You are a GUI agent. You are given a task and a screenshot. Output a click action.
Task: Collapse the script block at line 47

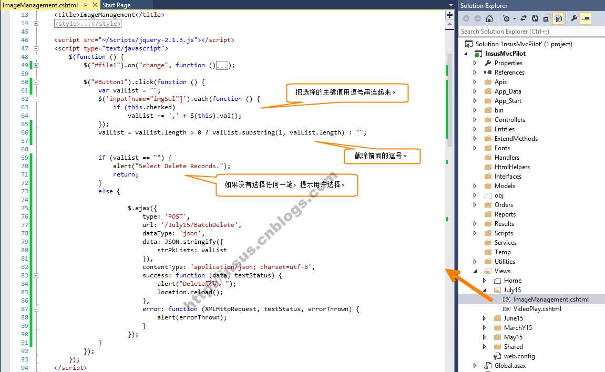(x=36, y=48)
